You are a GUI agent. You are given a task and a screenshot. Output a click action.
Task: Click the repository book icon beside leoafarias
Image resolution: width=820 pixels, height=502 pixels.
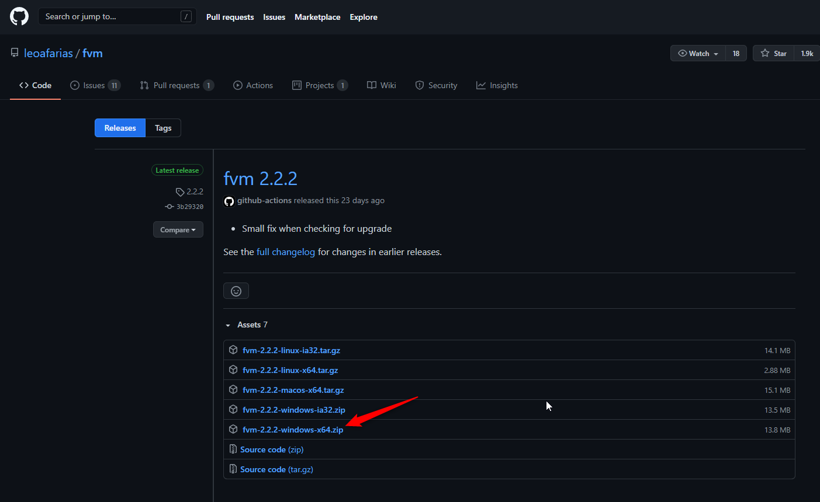[15, 53]
